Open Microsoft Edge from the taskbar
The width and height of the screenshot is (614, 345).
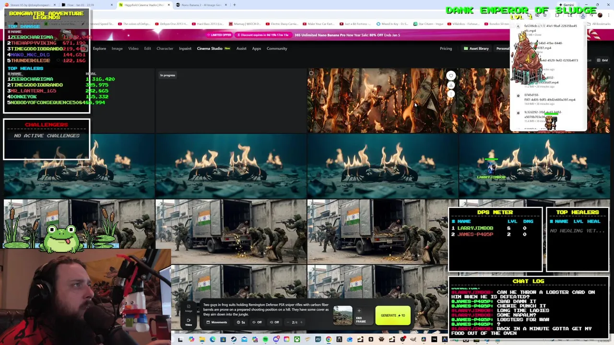[x=213, y=340]
